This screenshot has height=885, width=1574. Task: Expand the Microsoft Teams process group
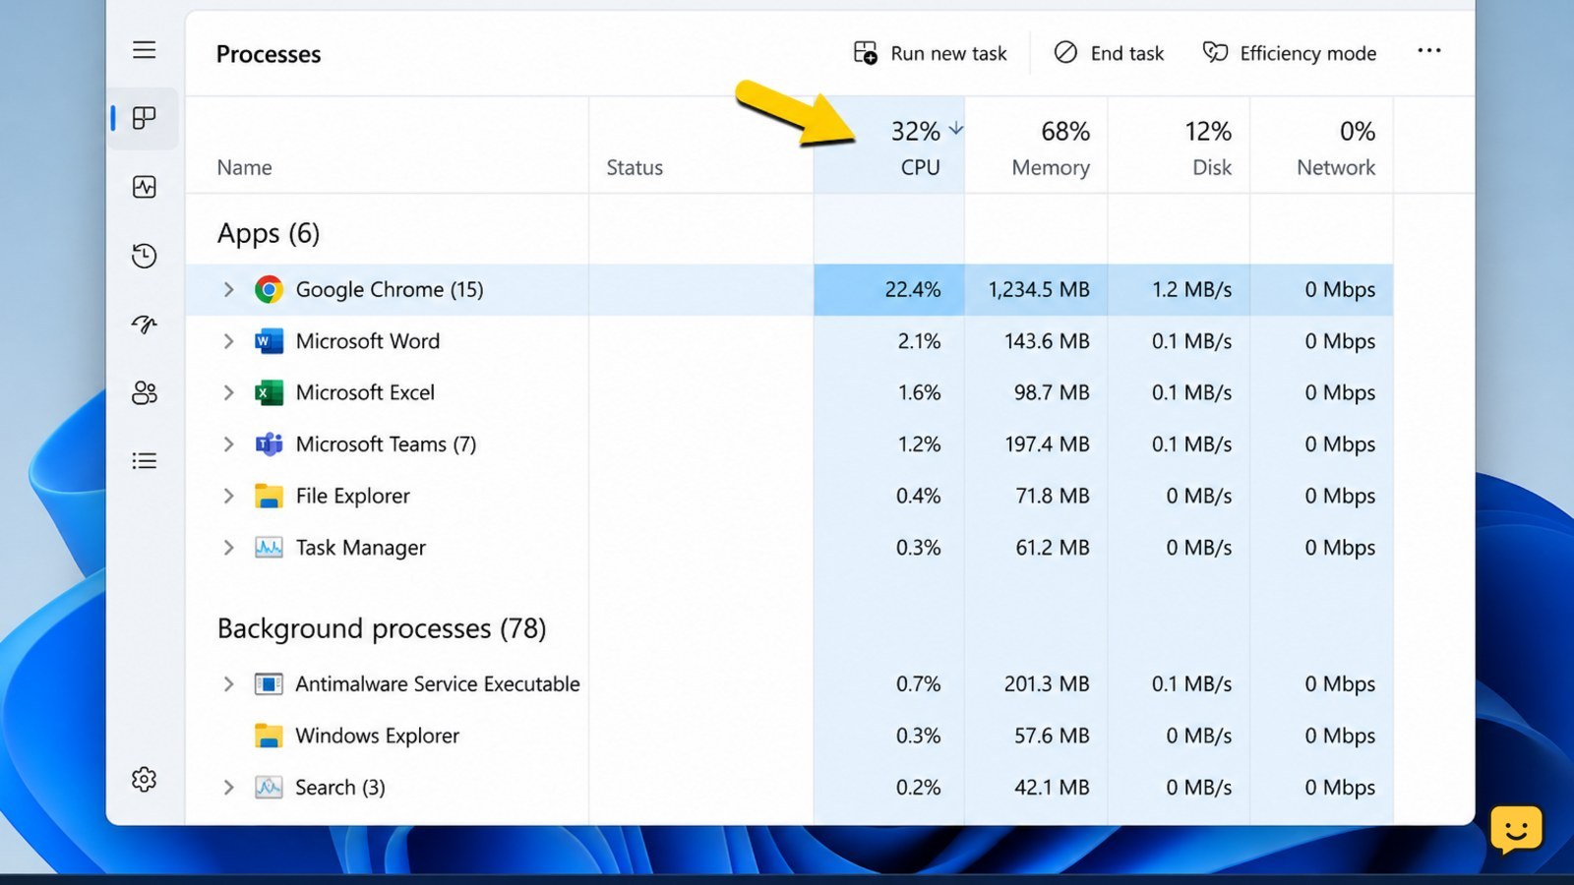tap(228, 444)
